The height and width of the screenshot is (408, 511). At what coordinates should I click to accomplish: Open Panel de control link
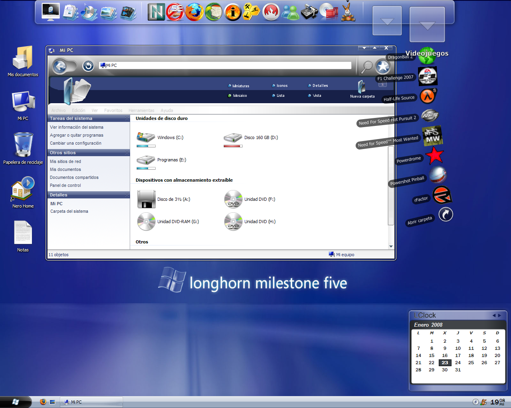tap(65, 186)
